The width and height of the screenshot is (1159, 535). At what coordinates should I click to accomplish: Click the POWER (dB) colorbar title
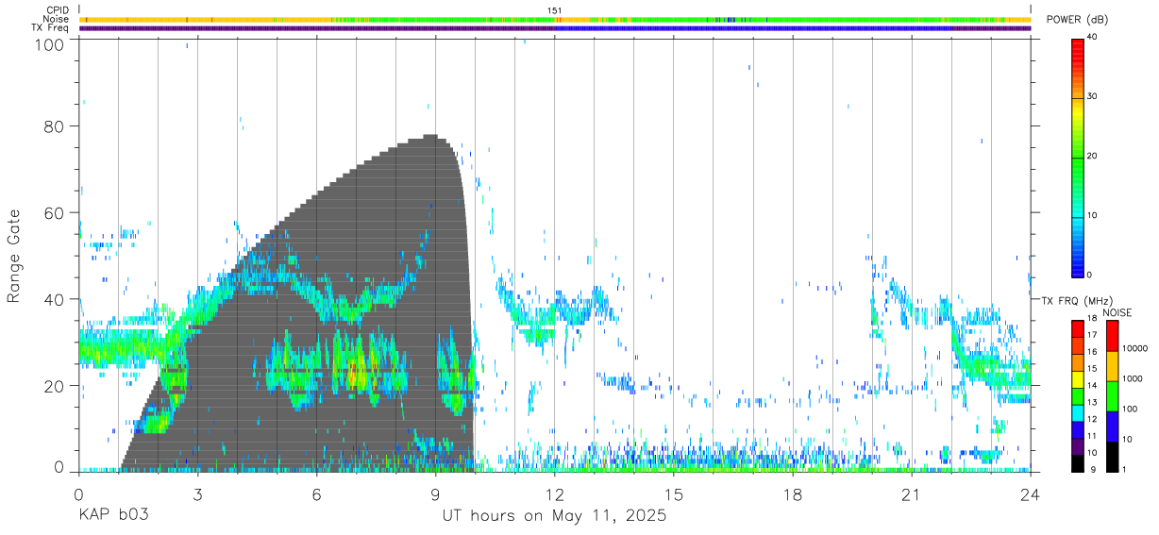pos(1078,20)
